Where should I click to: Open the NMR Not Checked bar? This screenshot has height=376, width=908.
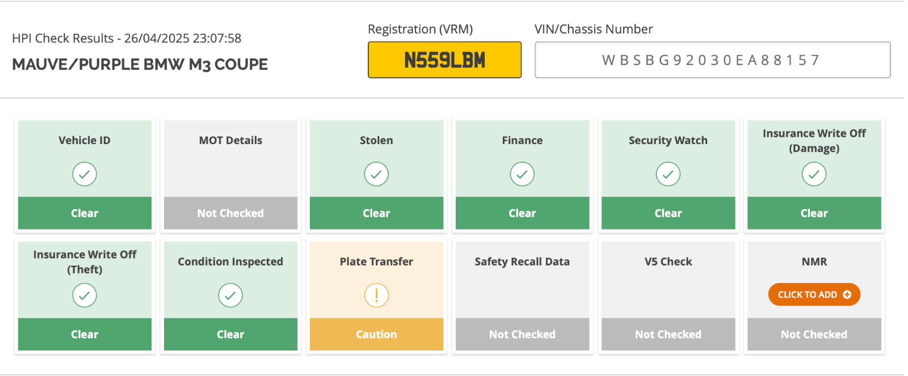(814, 335)
